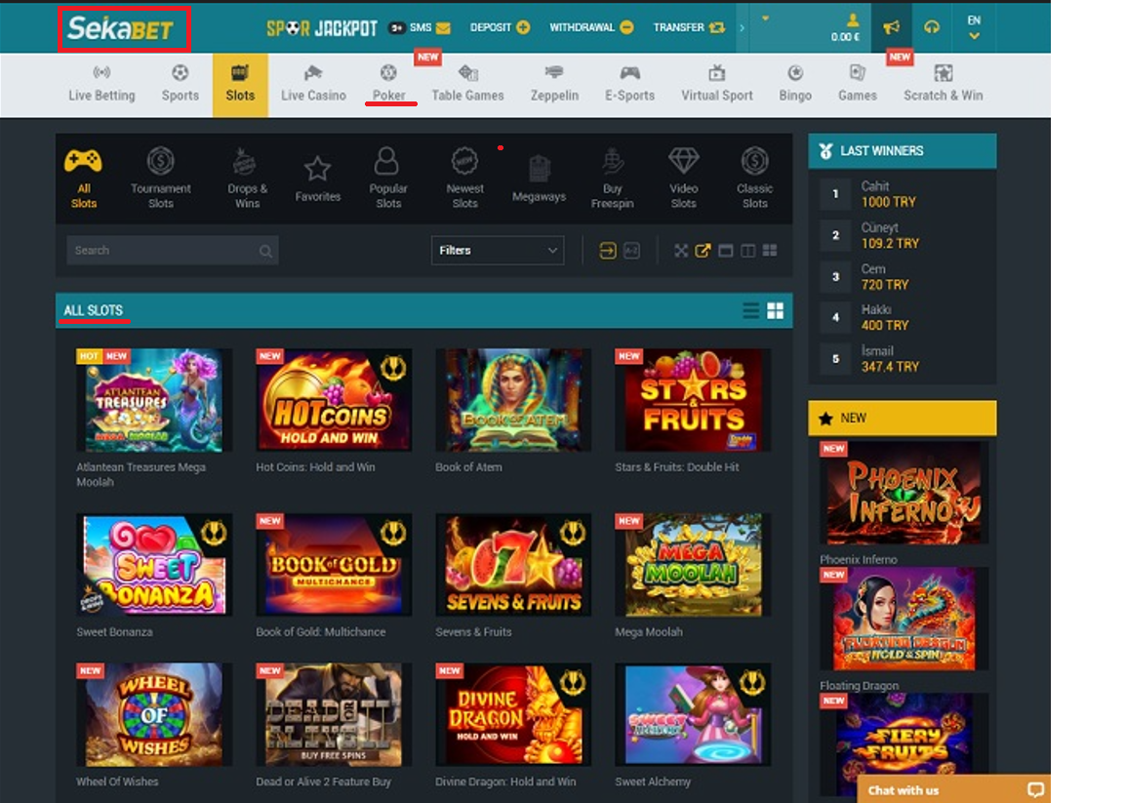The width and height of the screenshot is (1124, 803).
Task: Focus the slot Search field
Action: click(172, 250)
